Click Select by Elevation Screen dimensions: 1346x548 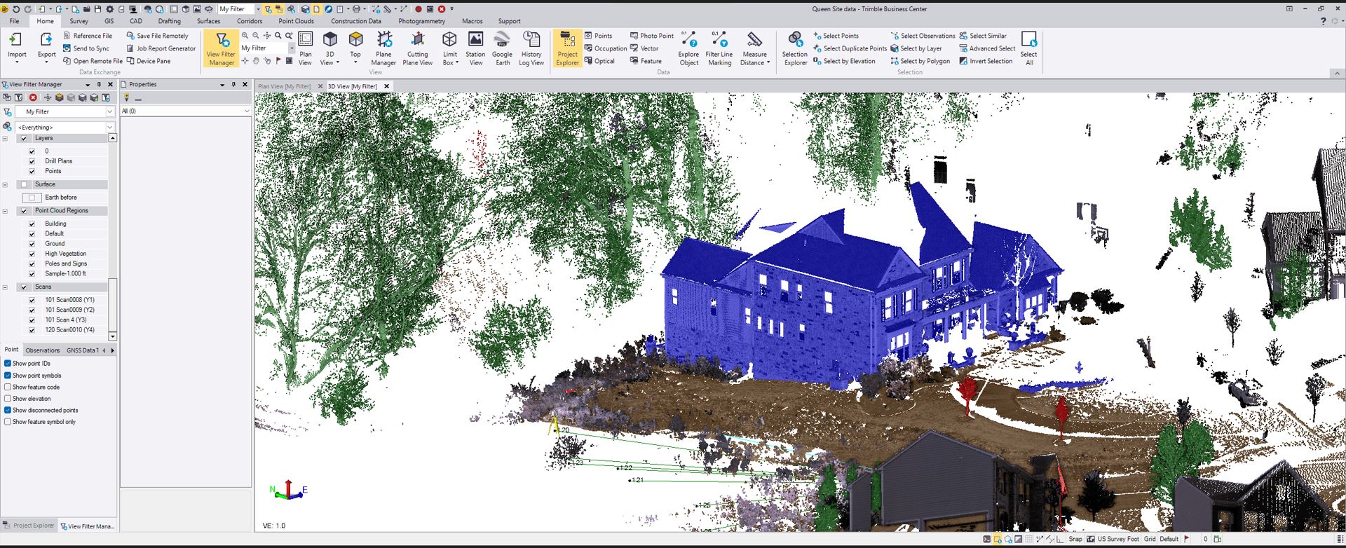point(844,61)
